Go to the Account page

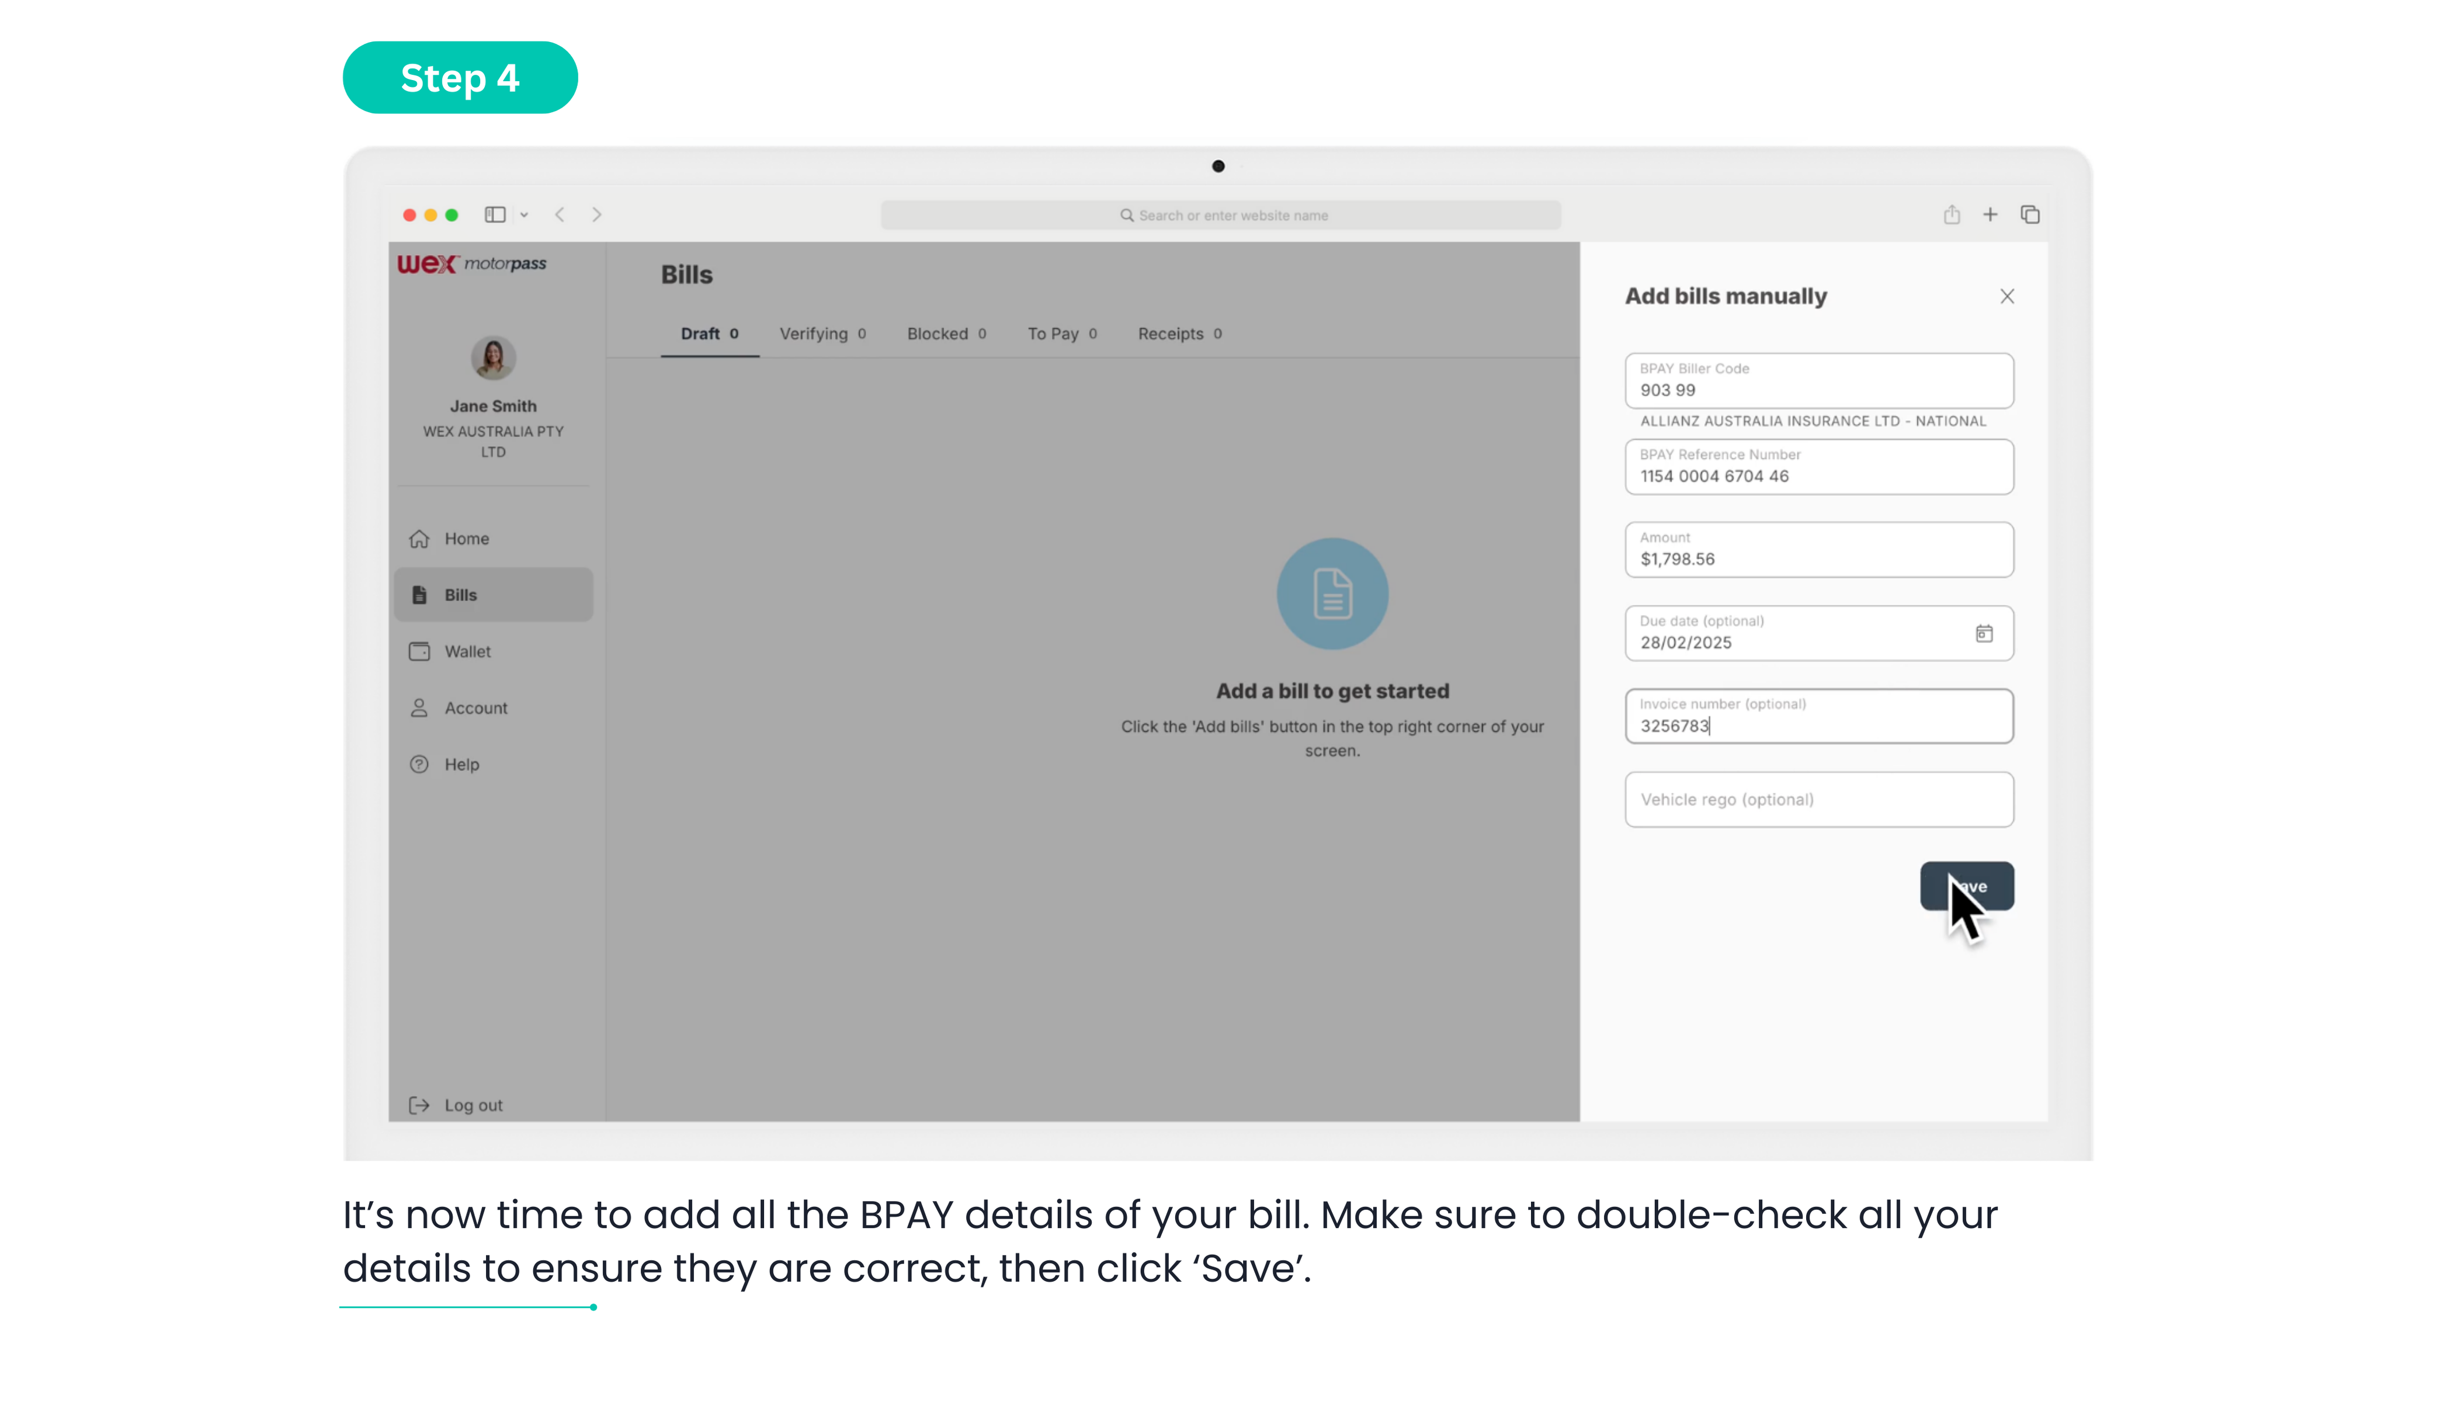pyautogui.click(x=475, y=709)
